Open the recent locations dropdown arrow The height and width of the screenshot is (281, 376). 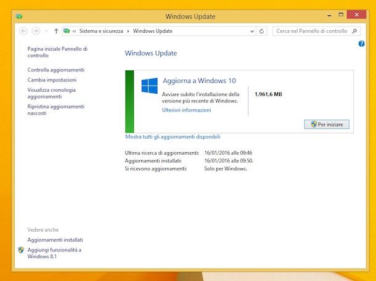click(46, 31)
